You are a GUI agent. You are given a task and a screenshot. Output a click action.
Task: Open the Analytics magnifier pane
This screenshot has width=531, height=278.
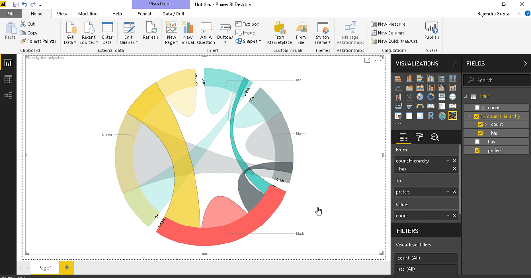(x=435, y=137)
